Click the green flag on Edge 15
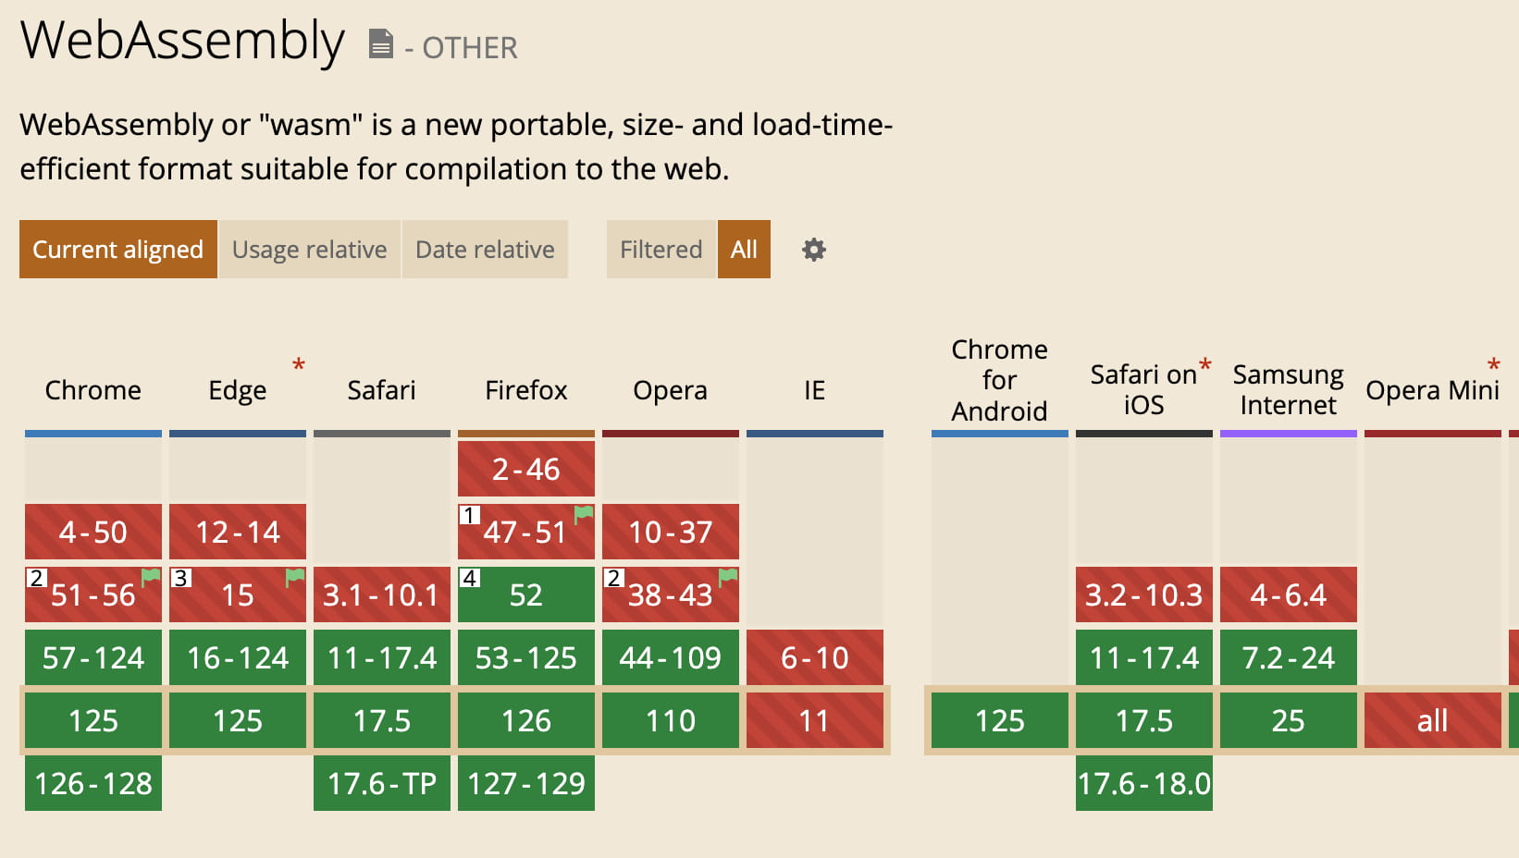Viewport: 1519px width, 858px height. [x=294, y=578]
